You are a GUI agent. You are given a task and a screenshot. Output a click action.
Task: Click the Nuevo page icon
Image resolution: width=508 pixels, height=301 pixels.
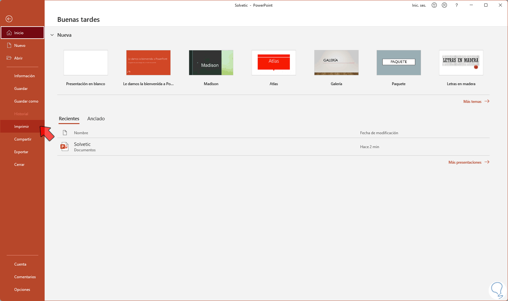[9, 46]
